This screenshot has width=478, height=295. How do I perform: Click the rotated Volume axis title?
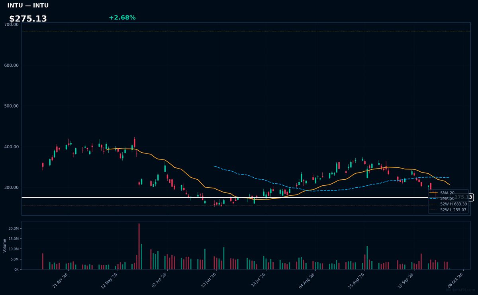[4, 245]
